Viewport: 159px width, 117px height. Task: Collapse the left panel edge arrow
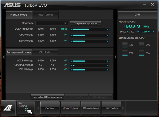(4, 57)
